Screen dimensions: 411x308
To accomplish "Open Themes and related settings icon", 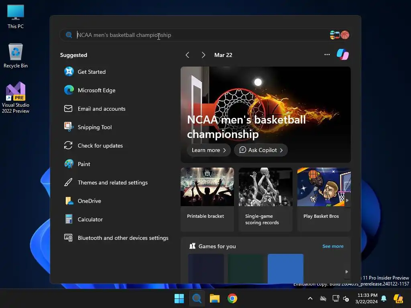I will (68, 182).
